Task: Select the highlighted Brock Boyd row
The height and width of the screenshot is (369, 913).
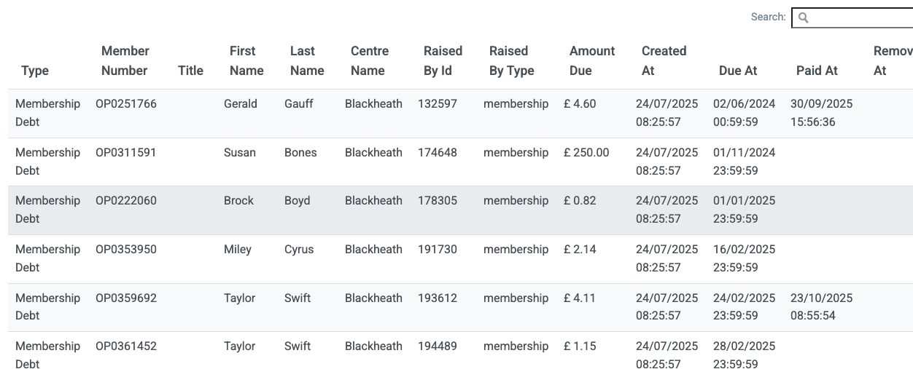Action: 460,210
